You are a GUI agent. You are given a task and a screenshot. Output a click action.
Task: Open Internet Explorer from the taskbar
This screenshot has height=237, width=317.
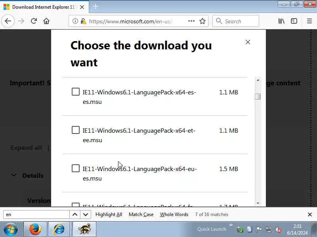coord(59,229)
